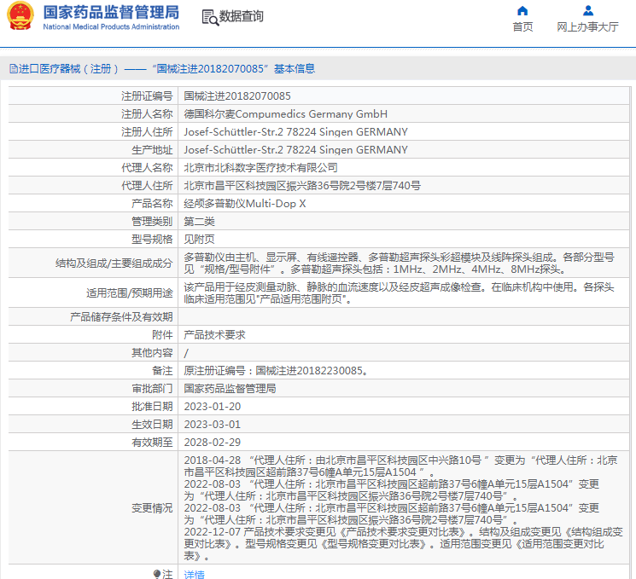Screen dimensions: 636x579
Task: Open the 网上办事大厅 text link
Action: pyautogui.click(x=587, y=27)
